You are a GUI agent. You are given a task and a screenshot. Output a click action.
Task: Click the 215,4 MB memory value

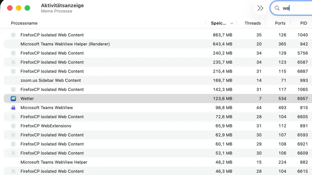click(223, 71)
